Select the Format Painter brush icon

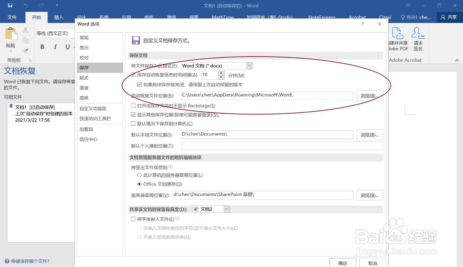[25, 50]
